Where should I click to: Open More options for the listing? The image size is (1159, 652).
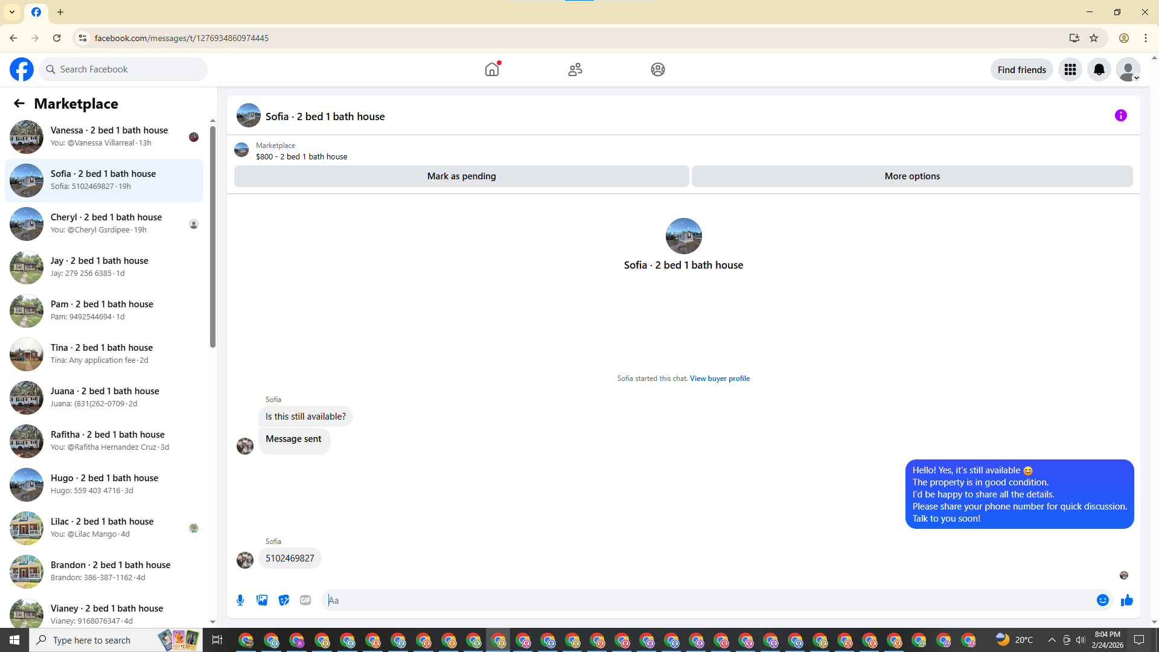[912, 176]
